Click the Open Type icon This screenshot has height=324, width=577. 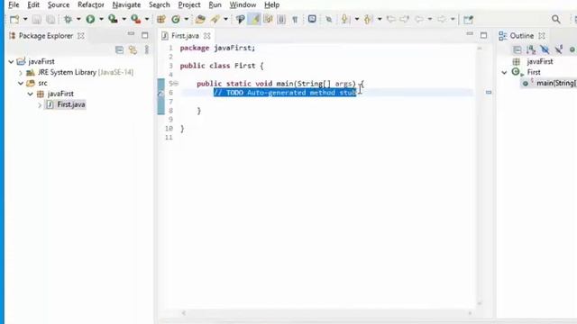pyautogui.click(x=200, y=19)
